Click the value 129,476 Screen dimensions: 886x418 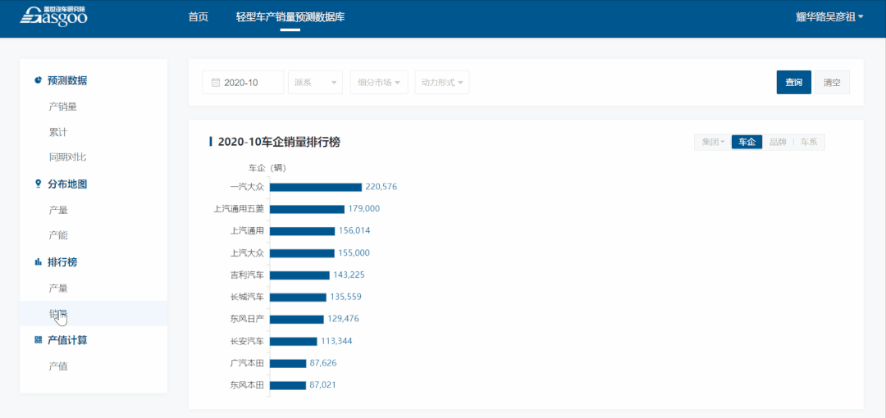coord(343,319)
